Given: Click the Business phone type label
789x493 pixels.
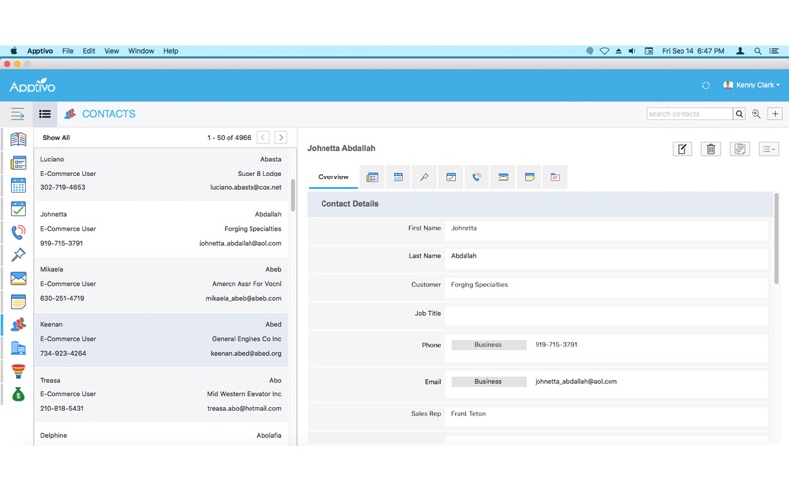Looking at the screenshot, I should [x=488, y=345].
